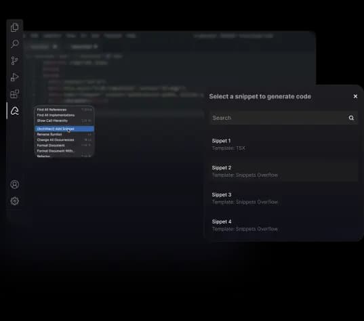The height and width of the screenshot is (321, 364).
Task: Open the Source Control view
Action: [15, 60]
